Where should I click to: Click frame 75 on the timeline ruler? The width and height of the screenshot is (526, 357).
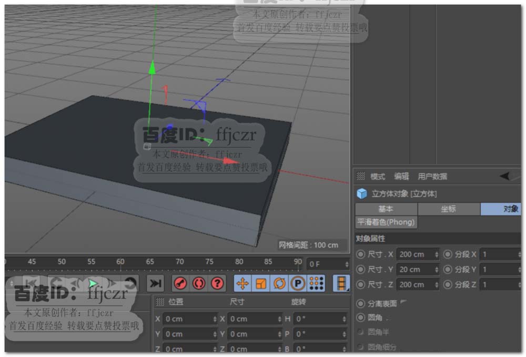[209, 262]
